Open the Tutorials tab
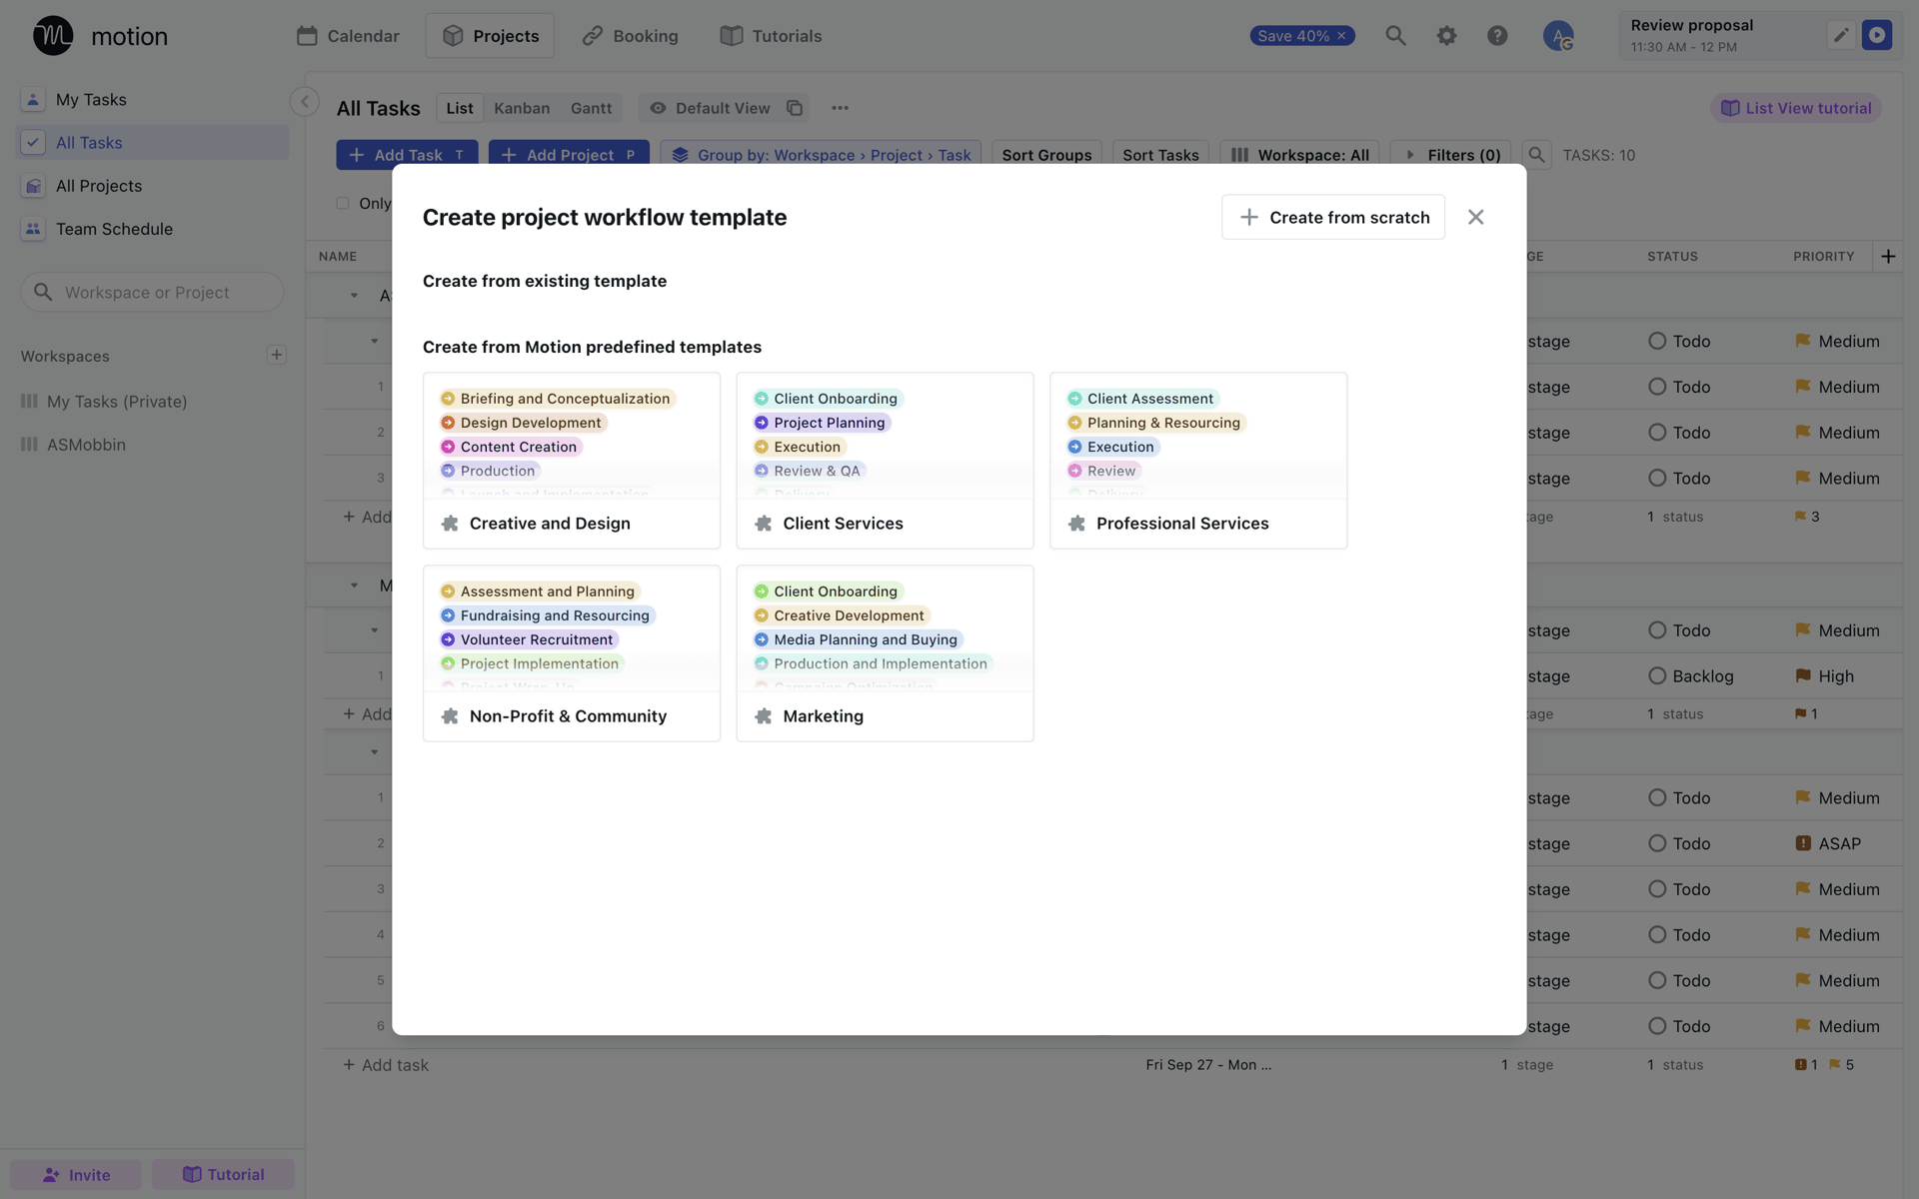 [772, 36]
